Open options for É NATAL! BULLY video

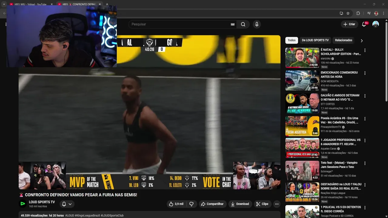tap(365, 50)
